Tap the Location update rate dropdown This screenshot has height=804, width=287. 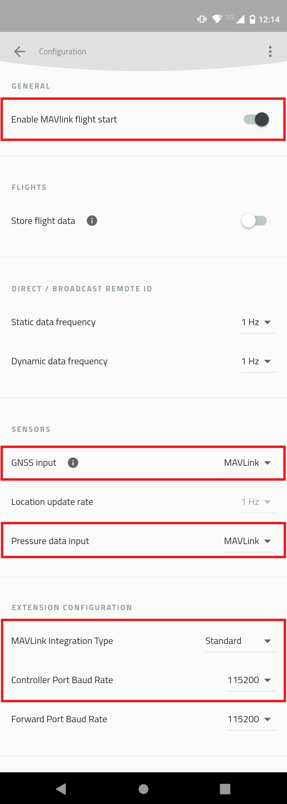point(258,502)
